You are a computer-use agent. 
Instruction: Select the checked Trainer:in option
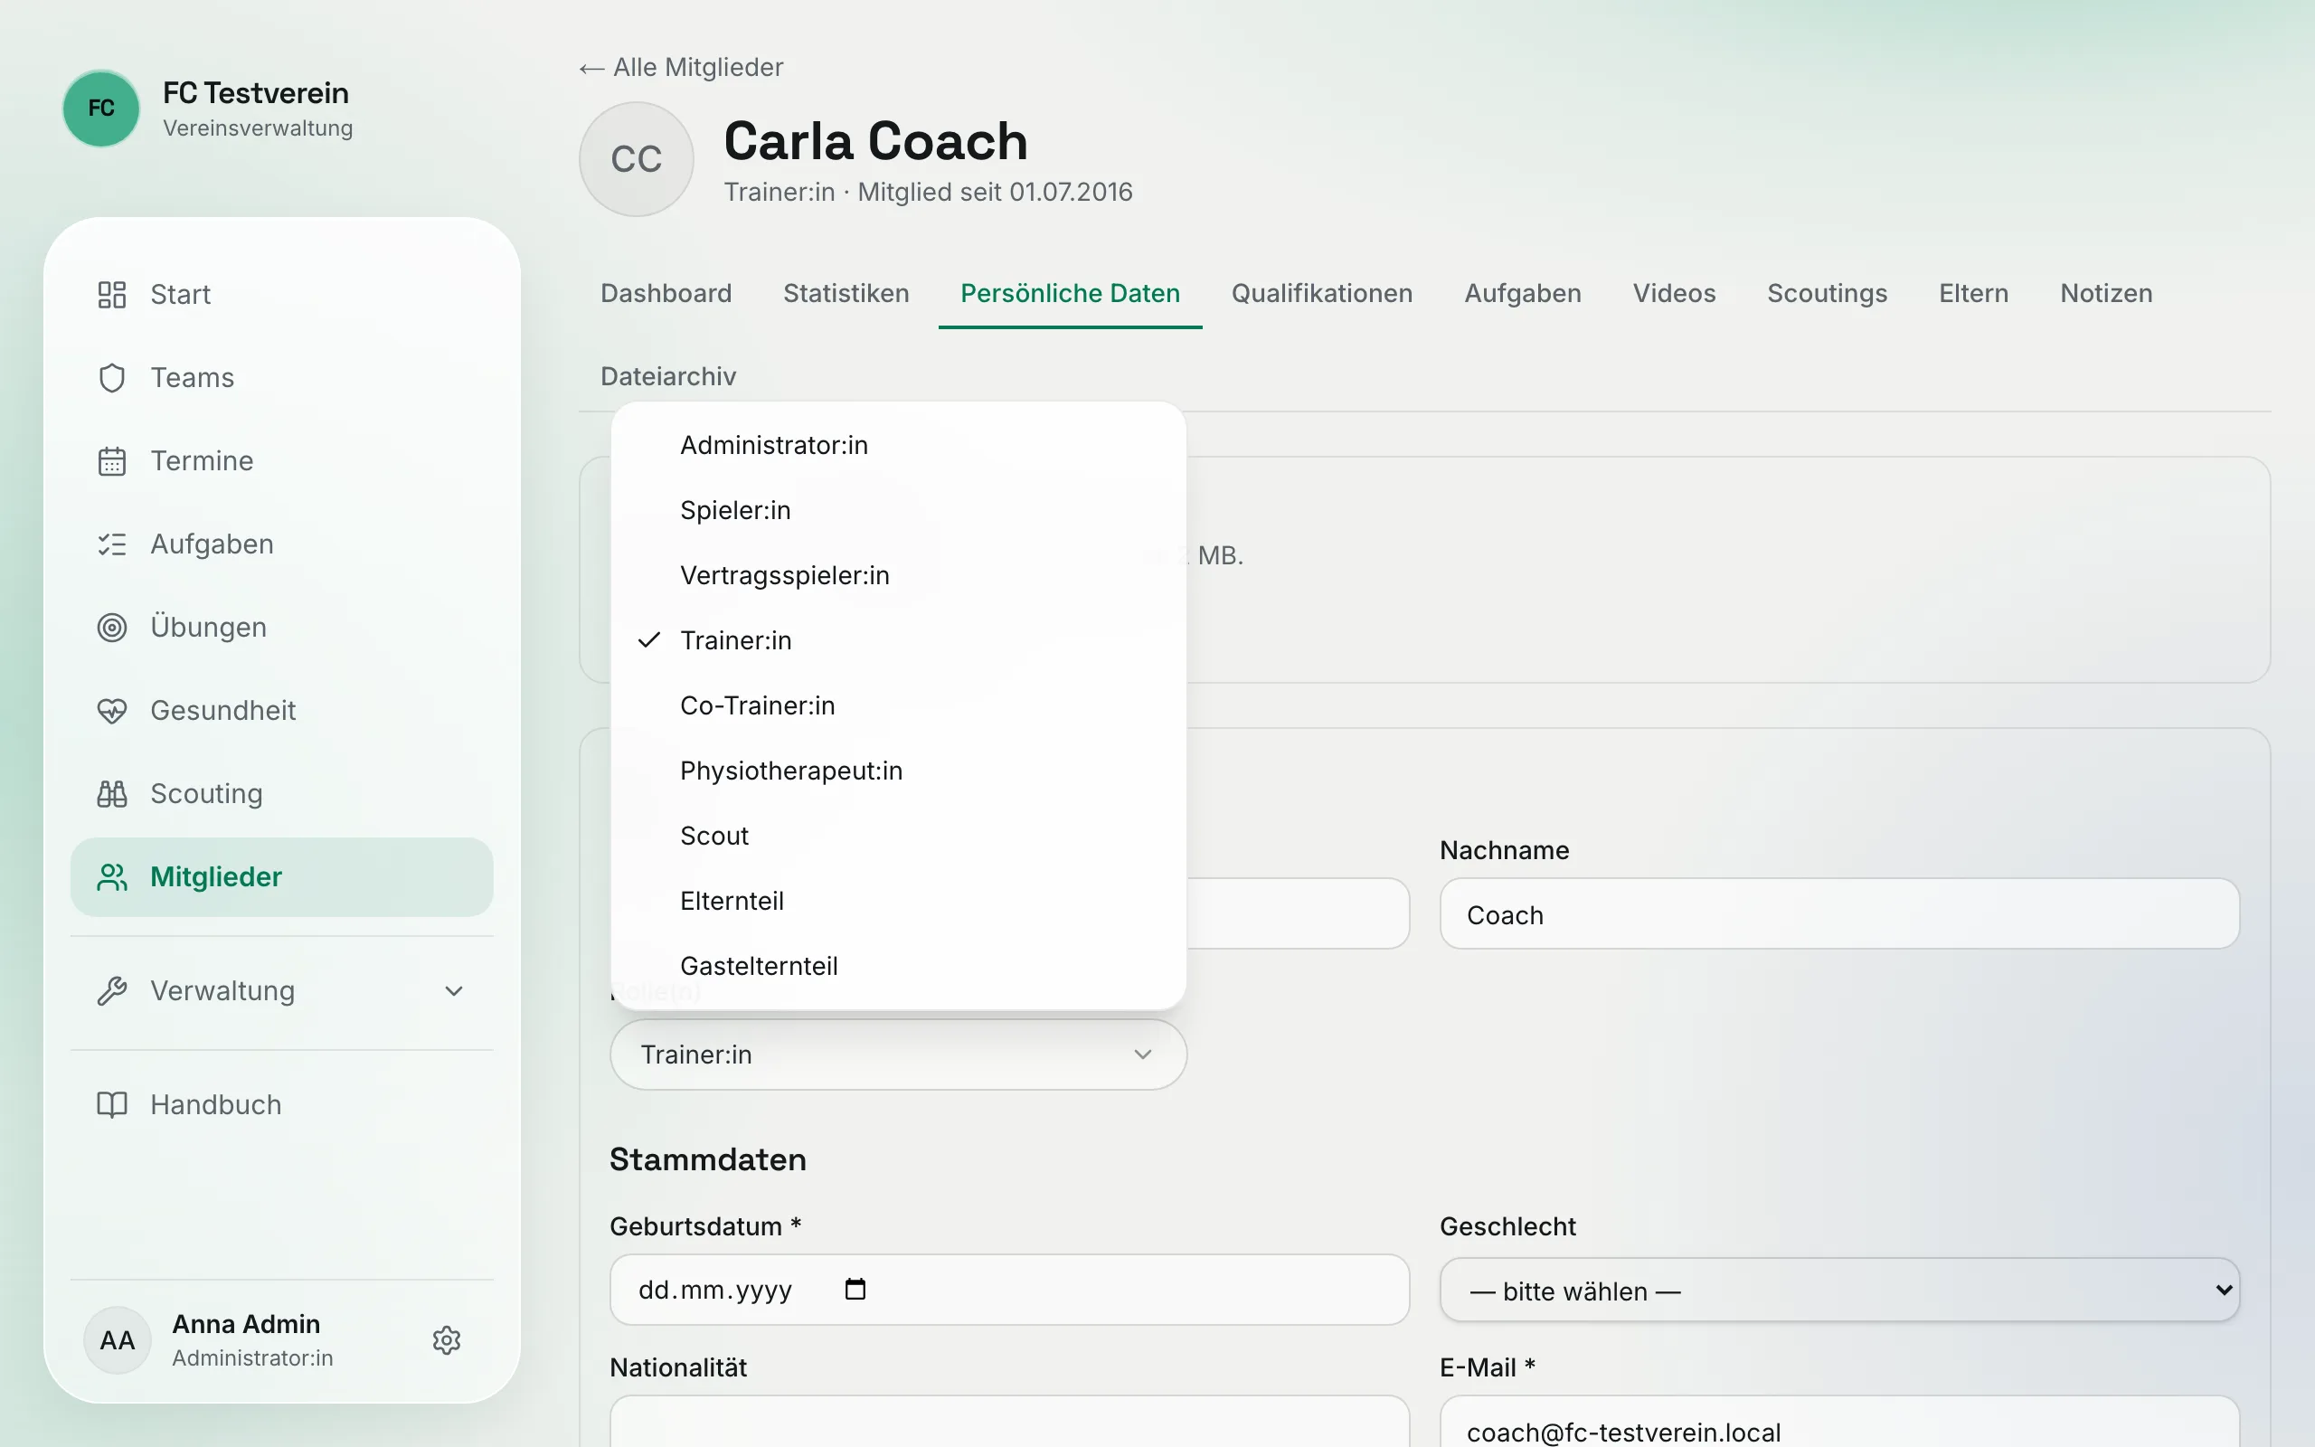pyautogui.click(x=898, y=641)
